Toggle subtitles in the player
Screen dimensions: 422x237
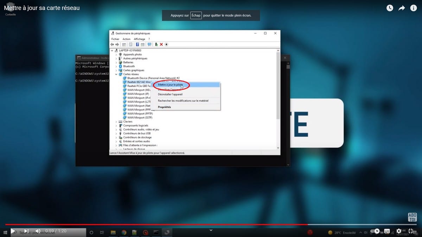pos(387,231)
